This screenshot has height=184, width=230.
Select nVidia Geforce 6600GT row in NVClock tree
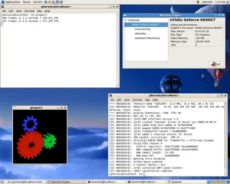pos(146,25)
